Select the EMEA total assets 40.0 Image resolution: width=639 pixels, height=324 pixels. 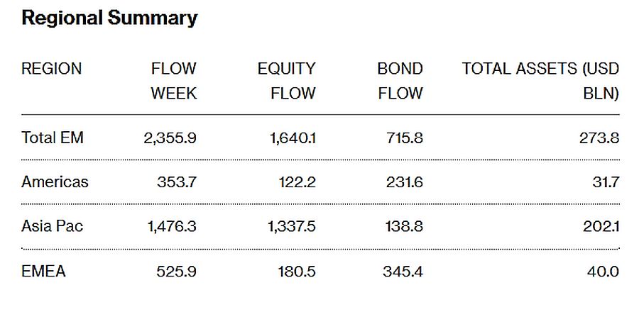(x=603, y=272)
